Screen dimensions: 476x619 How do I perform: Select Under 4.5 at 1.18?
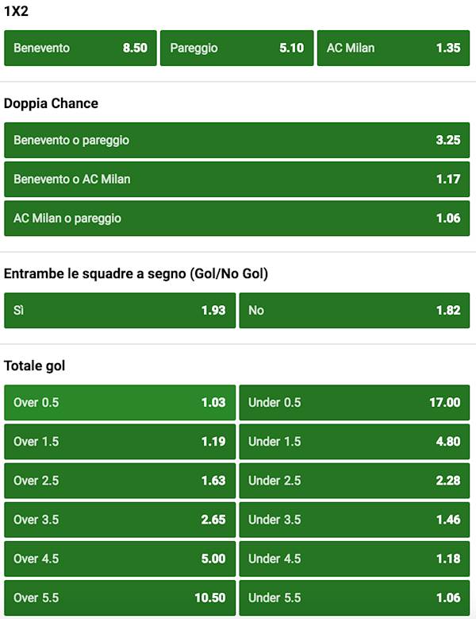pyautogui.click(x=355, y=559)
